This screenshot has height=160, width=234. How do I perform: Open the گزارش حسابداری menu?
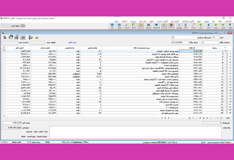188,21
